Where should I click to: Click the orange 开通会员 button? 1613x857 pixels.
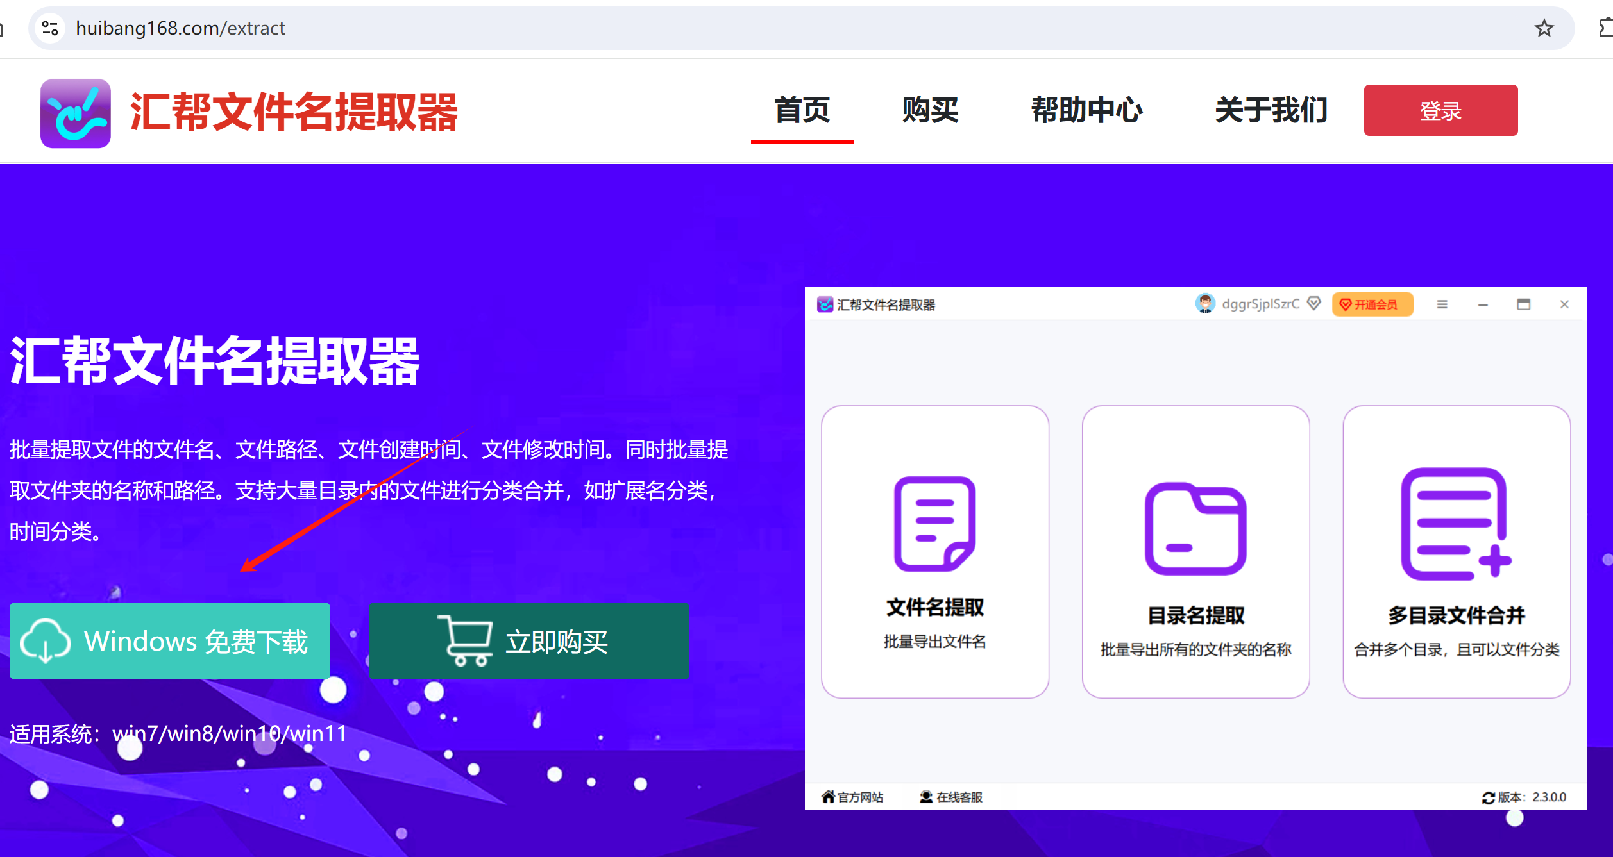tap(1372, 304)
